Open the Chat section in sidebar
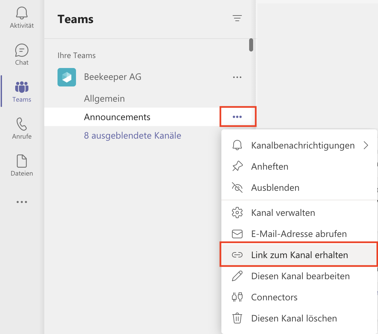Image resolution: width=378 pixels, height=334 pixels. click(22, 54)
